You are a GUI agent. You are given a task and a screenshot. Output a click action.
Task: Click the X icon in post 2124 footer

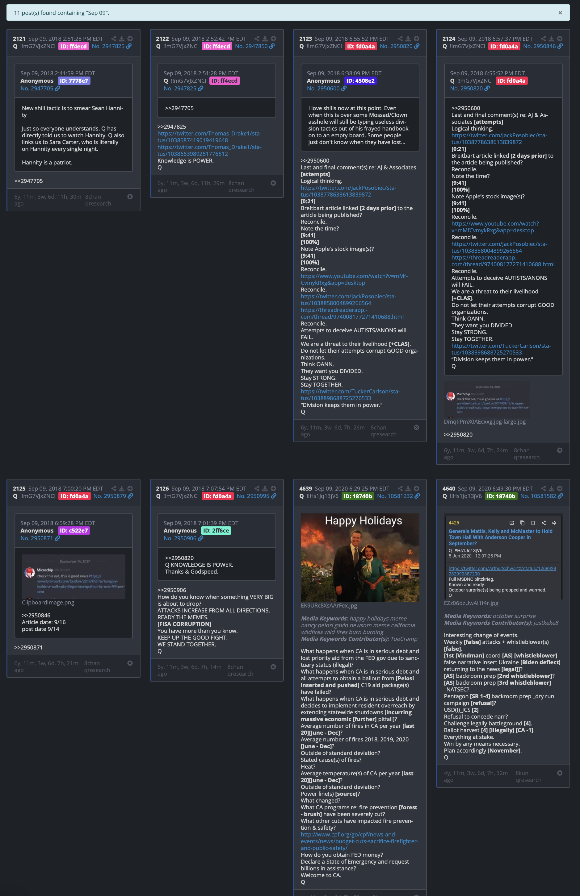point(560,450)
